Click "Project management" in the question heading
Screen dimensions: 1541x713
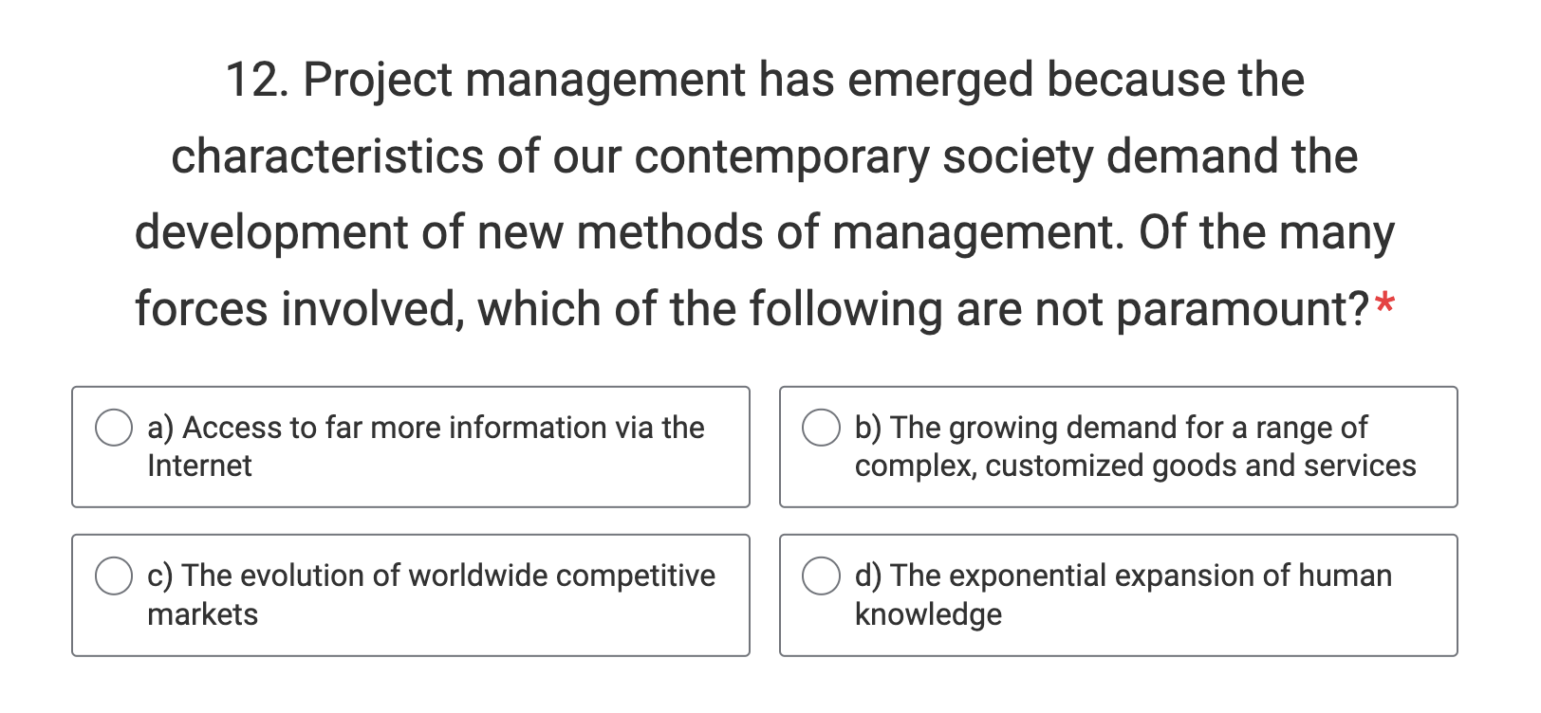point(524,80)
